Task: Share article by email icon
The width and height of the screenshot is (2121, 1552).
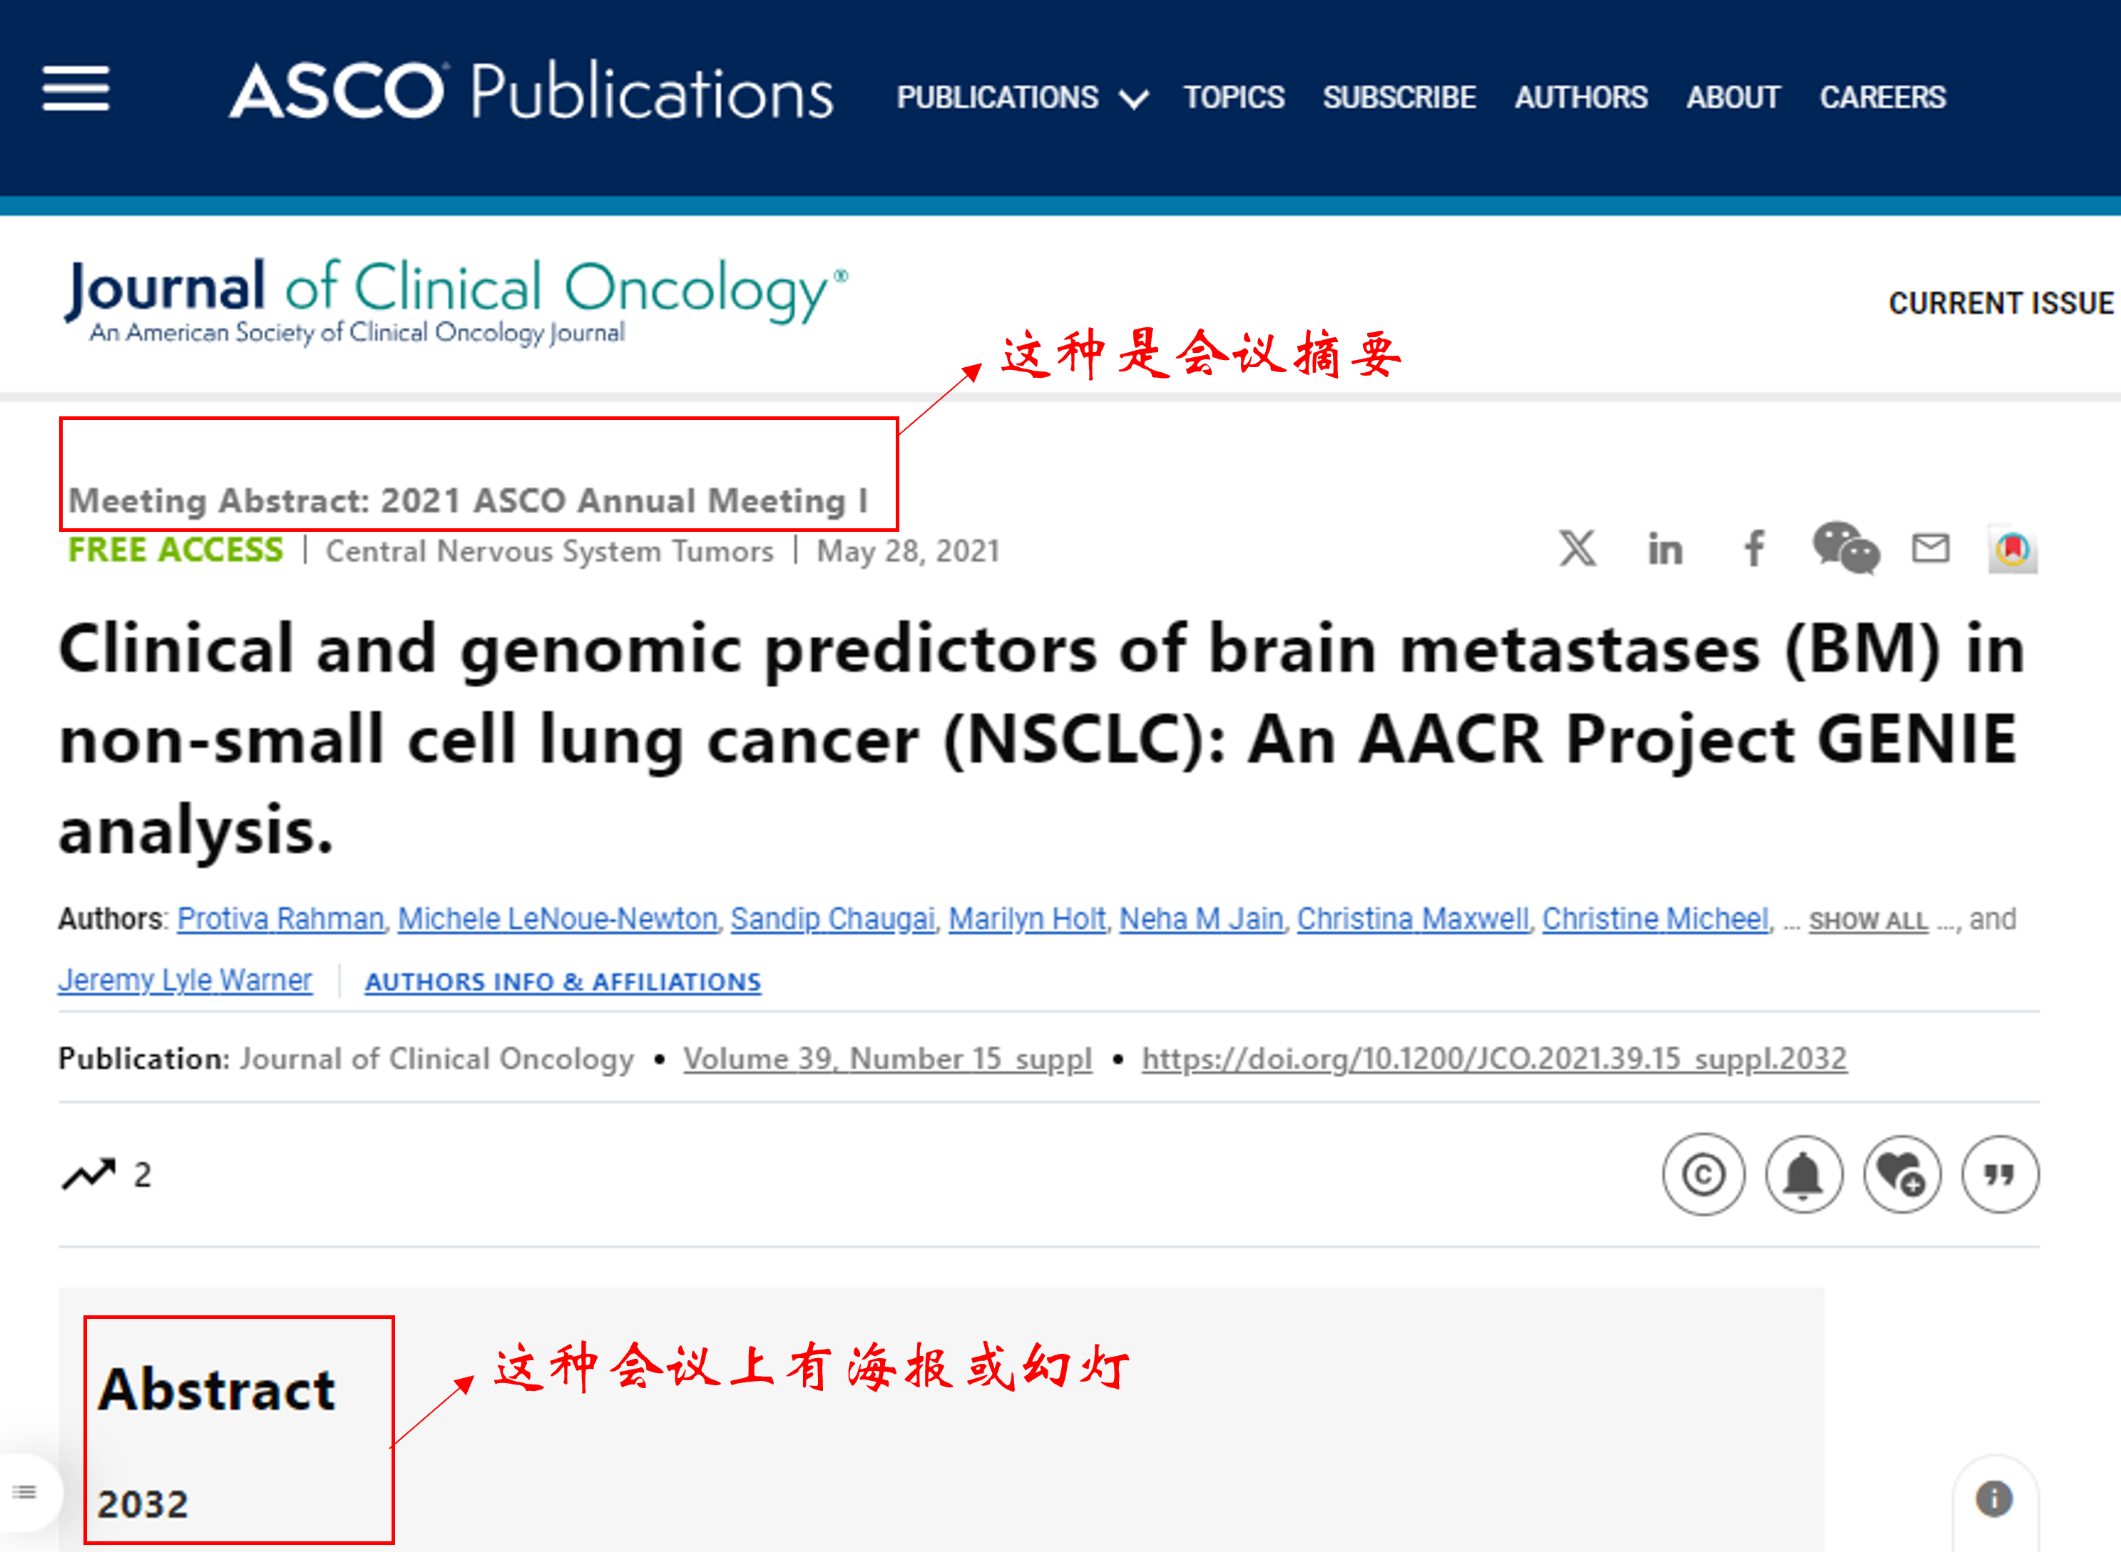Action: pos(1931,548)
